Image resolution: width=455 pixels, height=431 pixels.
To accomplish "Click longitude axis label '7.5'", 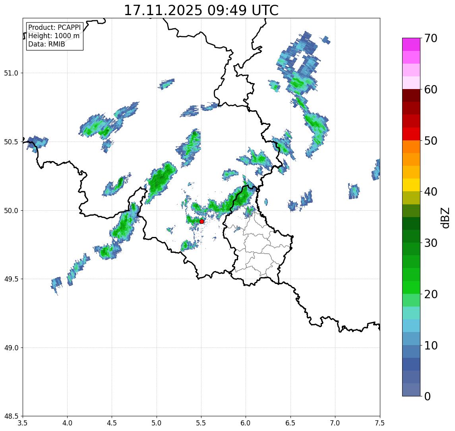I will (x=380, y=423).
